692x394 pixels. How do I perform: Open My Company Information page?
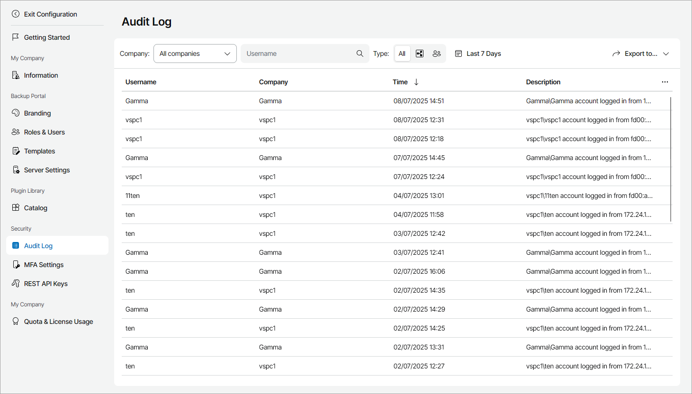pos(41,75)
